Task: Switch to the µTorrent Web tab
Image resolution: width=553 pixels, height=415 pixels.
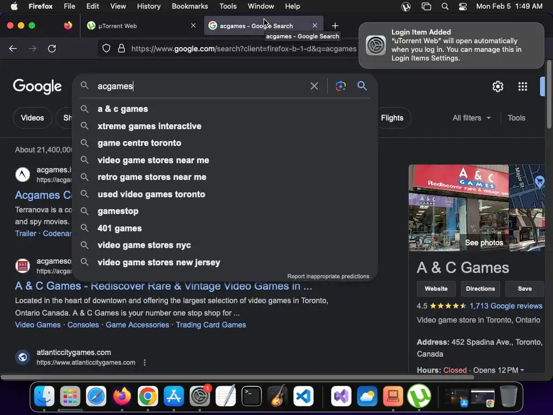Action: coord(141,26)
